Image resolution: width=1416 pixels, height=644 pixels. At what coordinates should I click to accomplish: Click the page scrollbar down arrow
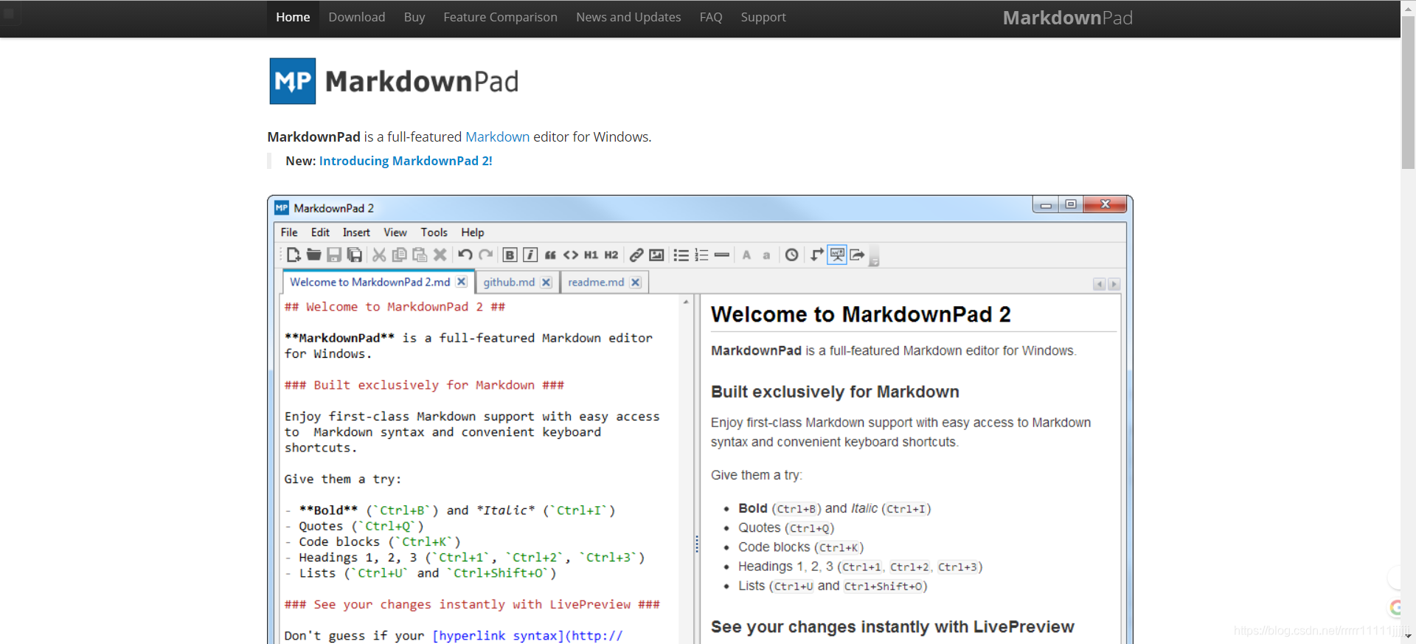pyautogui.click(x=1408, y=636)
